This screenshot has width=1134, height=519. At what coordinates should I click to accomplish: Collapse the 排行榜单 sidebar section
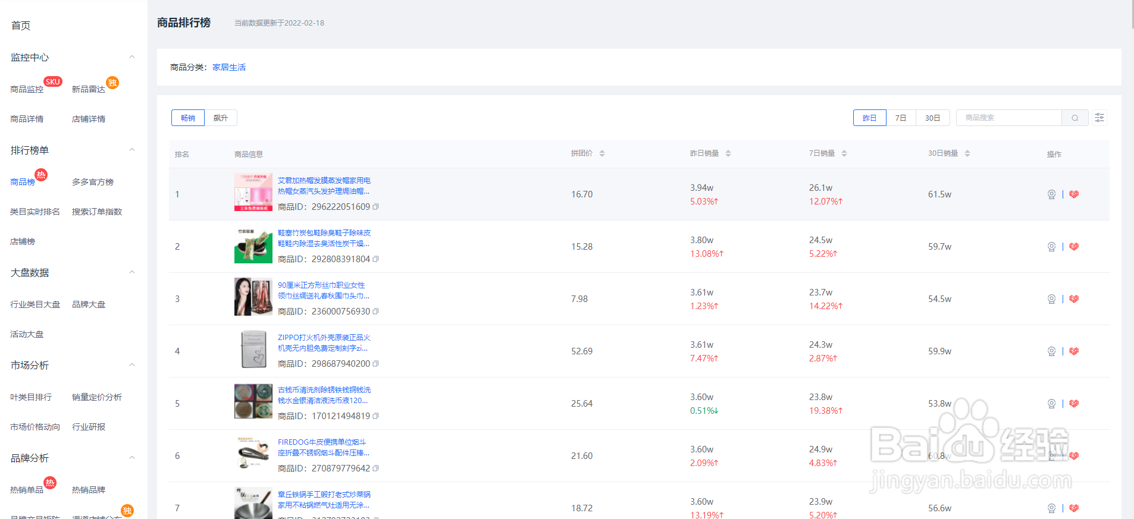pyautogui.click(x=132, y=150)
